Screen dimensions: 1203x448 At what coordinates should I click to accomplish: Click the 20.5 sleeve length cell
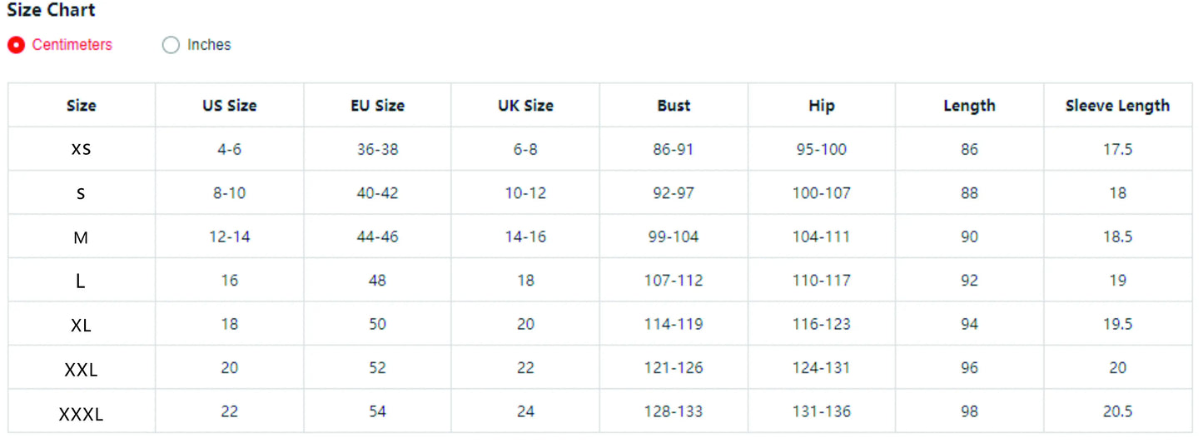click(x=1117, y=412)
